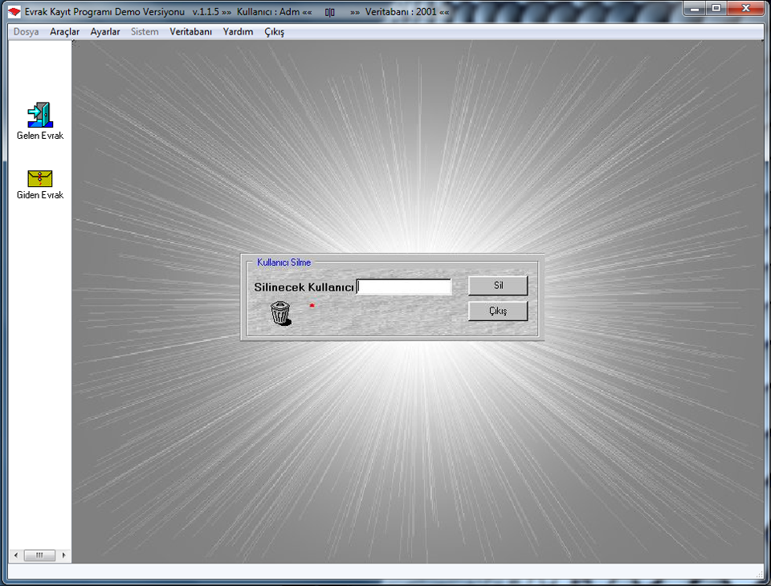This screenshot has width=771, height=586.
Task: Open the Giden Evrak envelope icon
Action: tap(40, 178)
